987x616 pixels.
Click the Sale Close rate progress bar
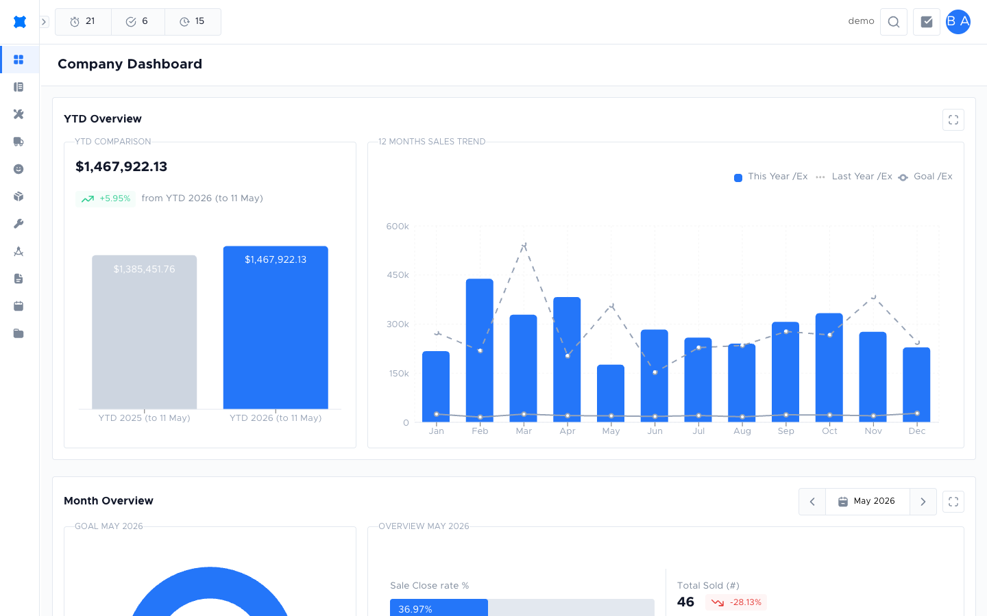[522, 608]
